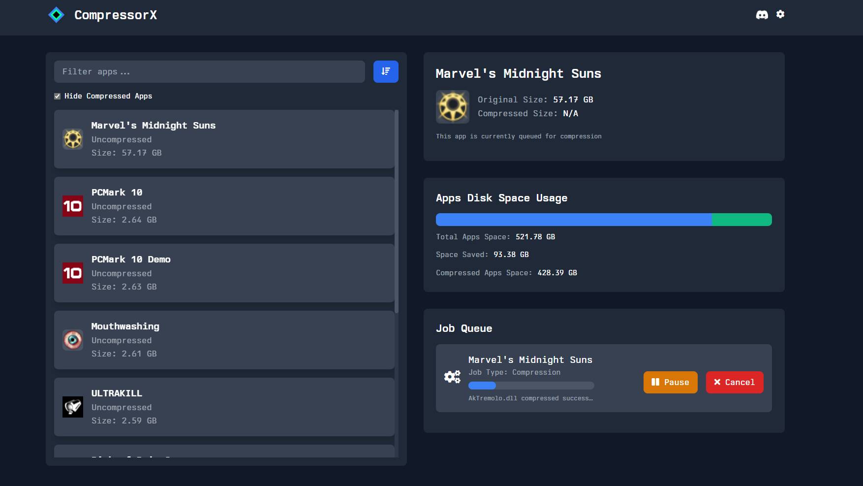Viewport: 863px width, 486px height.
Task: Click the queued for compression status message
Action: [519, 136]
